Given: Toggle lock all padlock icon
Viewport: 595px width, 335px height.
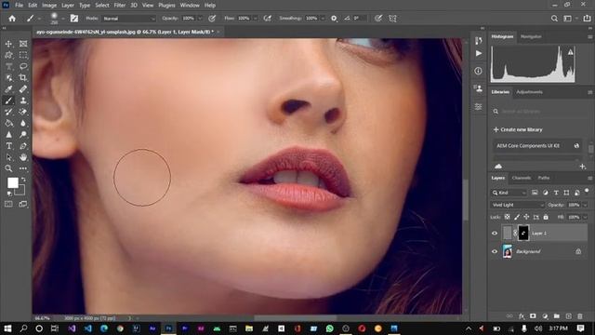Looking at the screenshot, I should pos(546,217).
